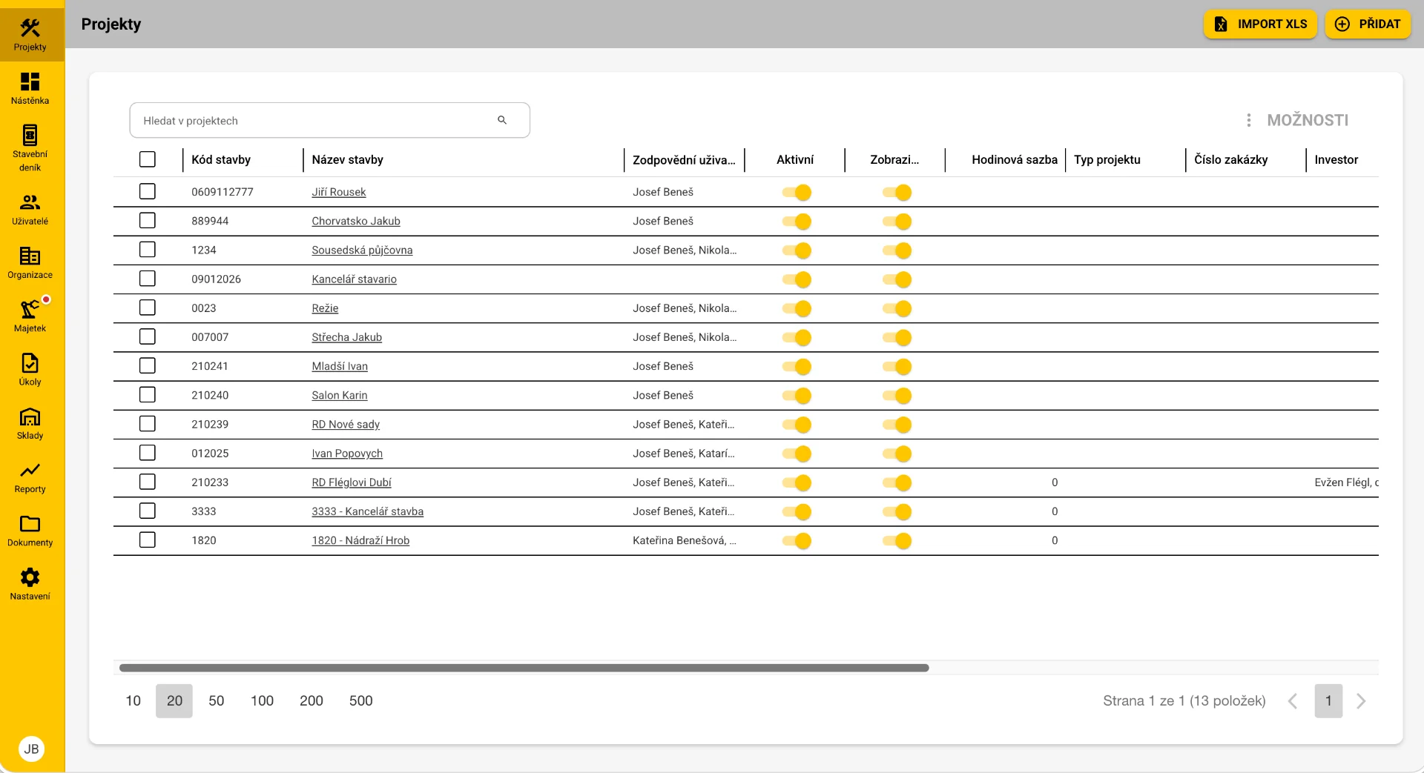Go to the previous page arrow

[1293, 701]
